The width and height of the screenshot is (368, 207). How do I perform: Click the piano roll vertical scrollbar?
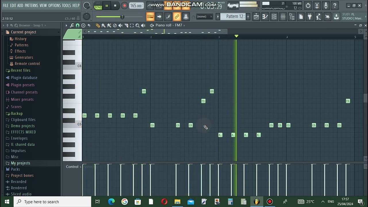(x=365, y=98)
